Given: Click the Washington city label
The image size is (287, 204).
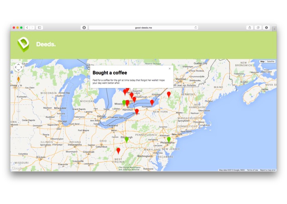Looking at the screenshot, I should 145,156.
